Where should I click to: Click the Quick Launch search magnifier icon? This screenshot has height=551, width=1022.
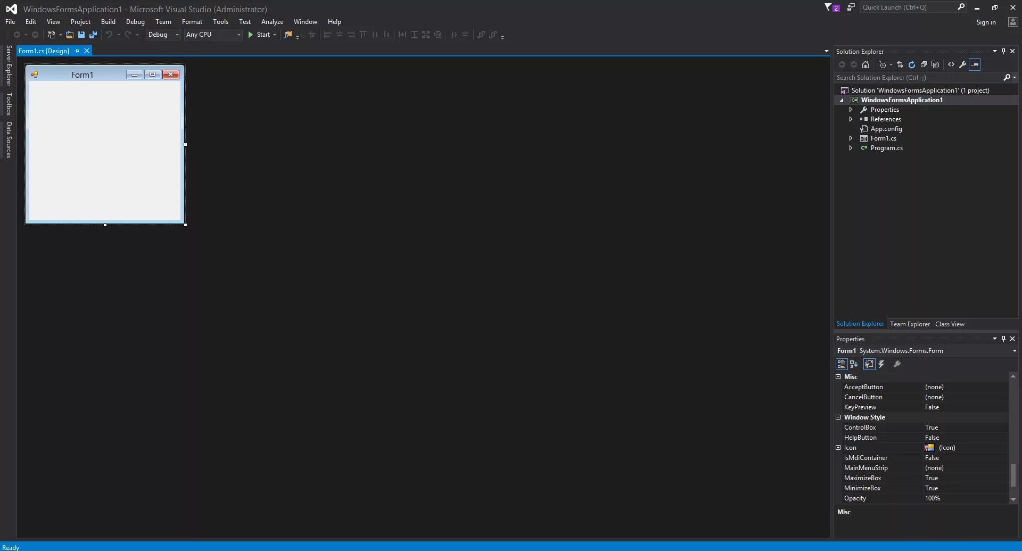961,7
